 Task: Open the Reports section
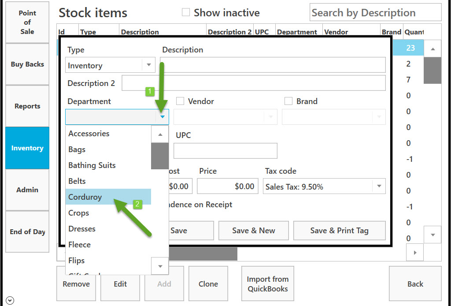pyautogui.click(x=27, y=106)
